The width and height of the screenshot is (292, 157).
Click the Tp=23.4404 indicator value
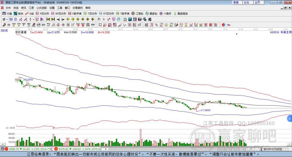pos(36,32)
